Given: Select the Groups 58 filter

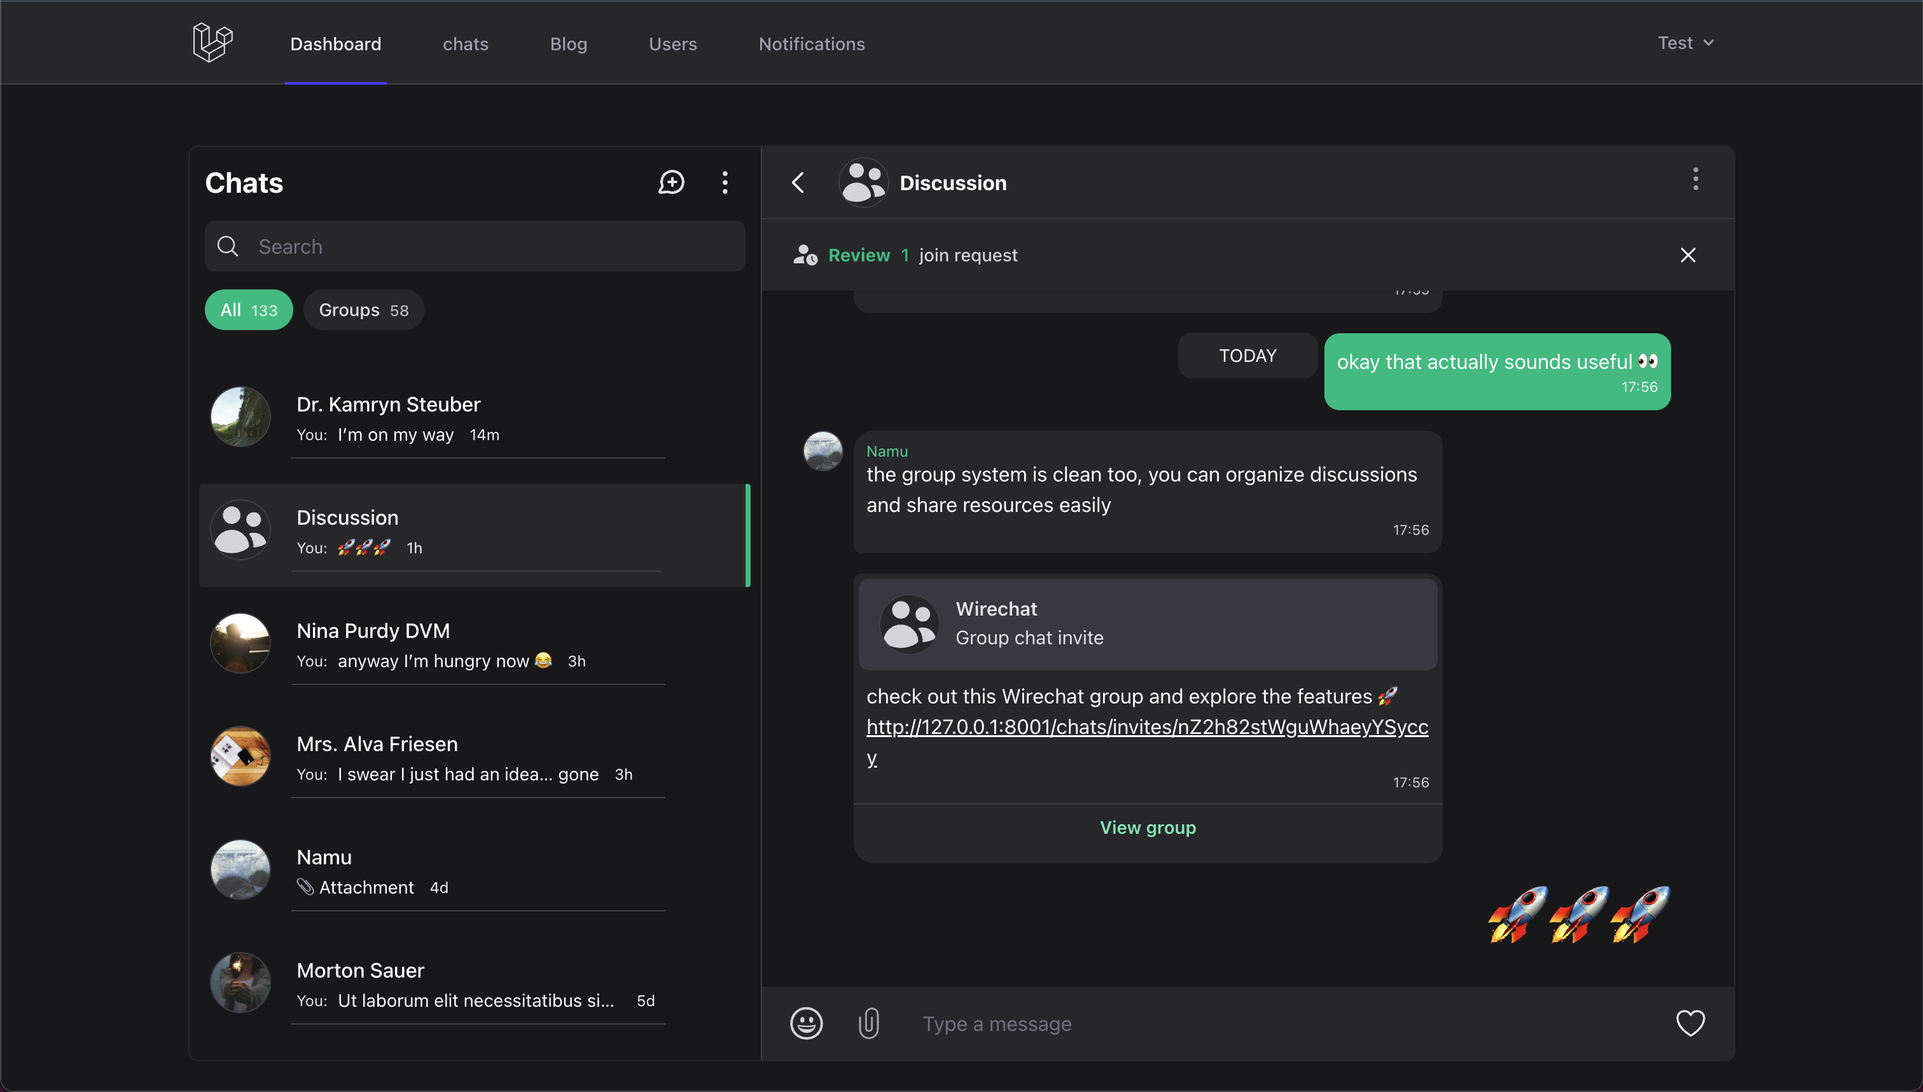Looking at the screenshot, I should 364,310.
